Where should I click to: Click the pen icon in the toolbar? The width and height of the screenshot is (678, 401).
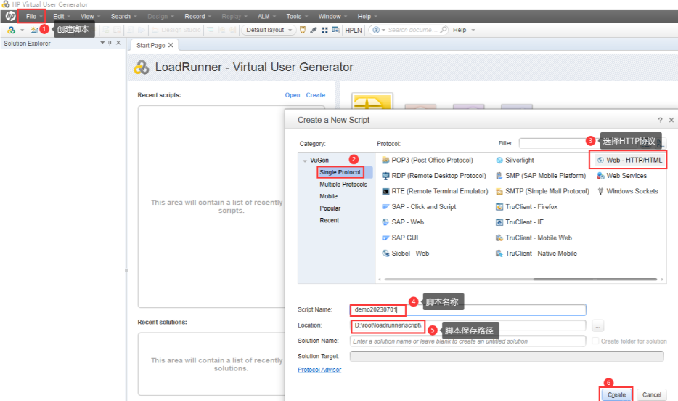(314, 30)
